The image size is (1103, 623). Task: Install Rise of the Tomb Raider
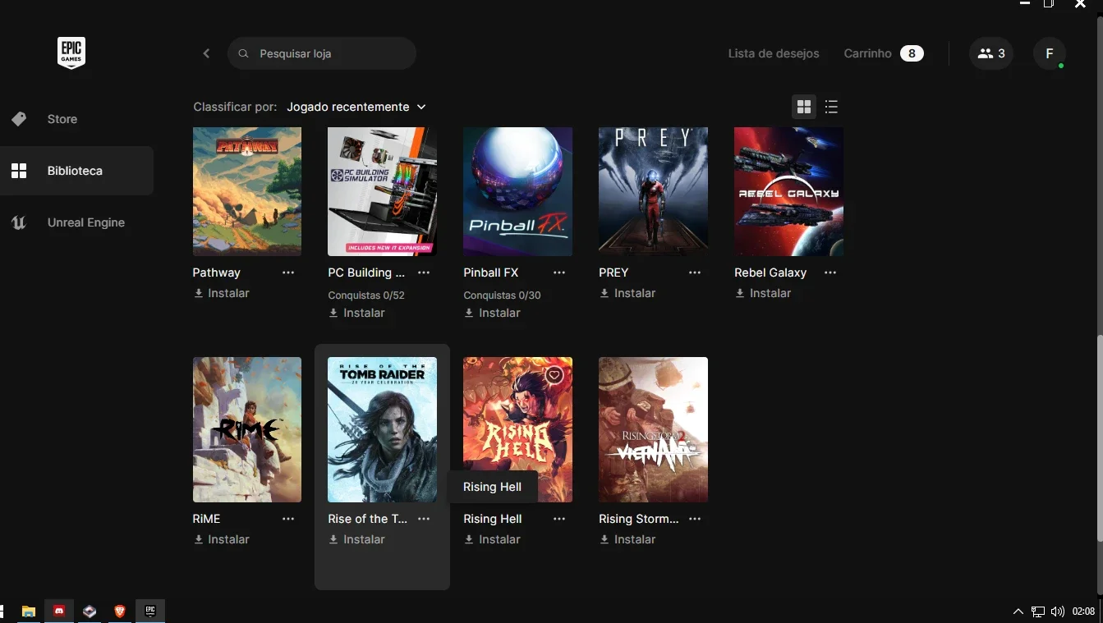click(357, 539)
